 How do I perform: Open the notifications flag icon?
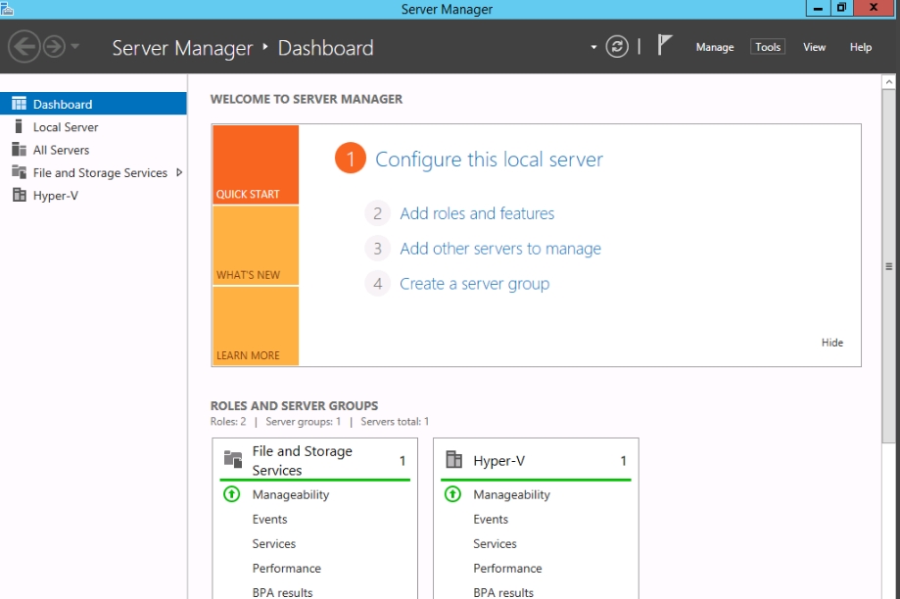click(x=665, y=45)
